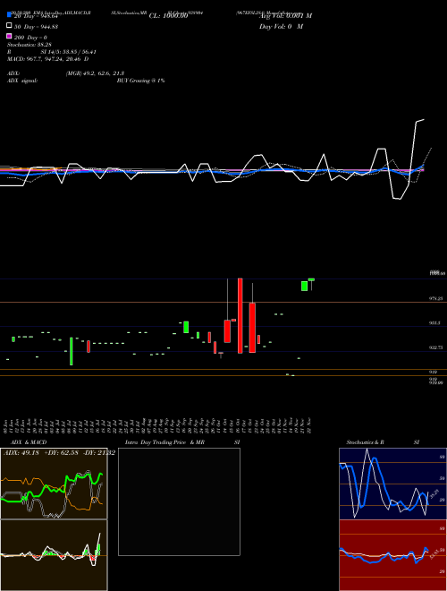
Task: Click the 'SI 14/5: 53.85 / 56.41' value
Action: (69, 52)
